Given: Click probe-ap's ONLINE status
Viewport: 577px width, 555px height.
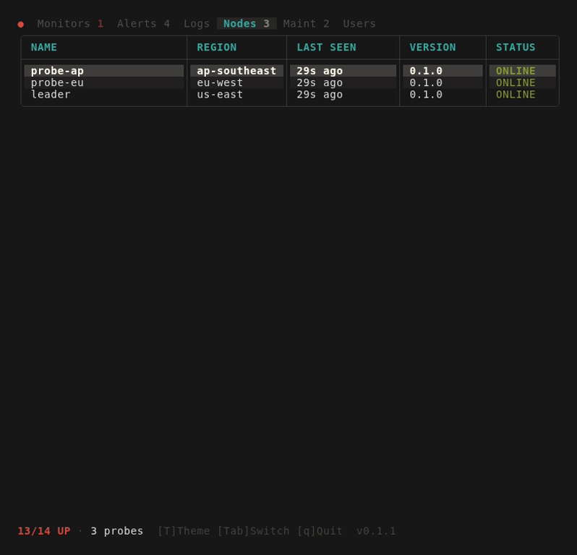Looking at the screenshot, I should [516, 71].
